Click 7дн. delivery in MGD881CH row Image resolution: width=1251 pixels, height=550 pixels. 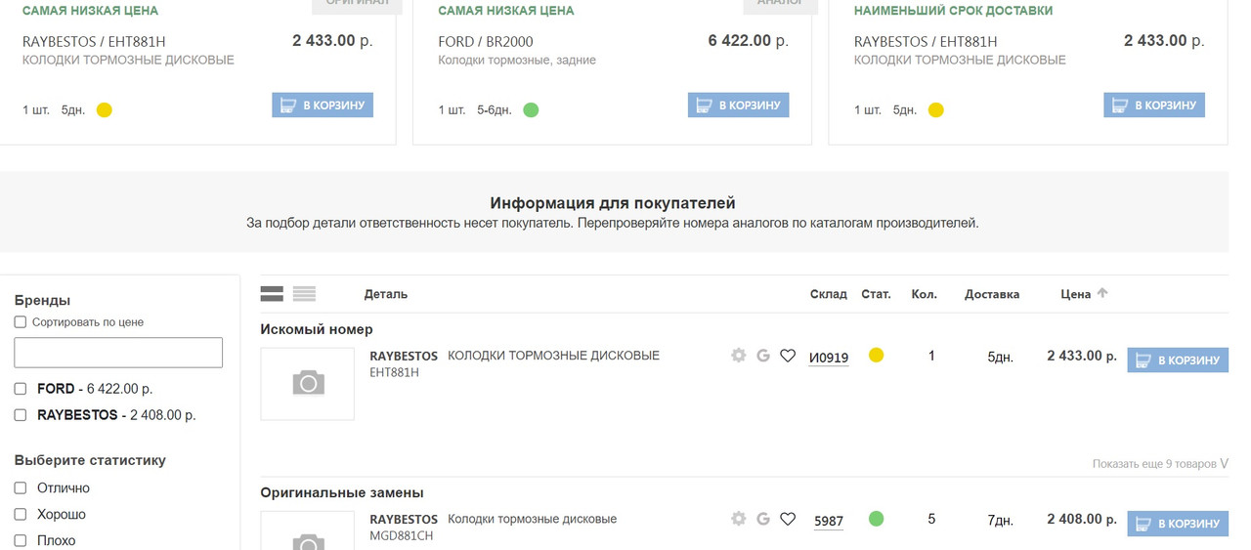1000,521
